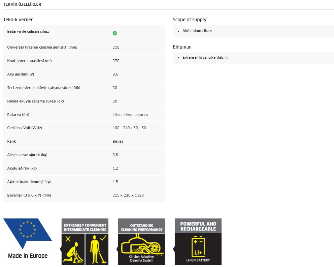This screenshot has height=267, width=334.
Task: Click the 210 working width value
Action: [x=116, y=47]
